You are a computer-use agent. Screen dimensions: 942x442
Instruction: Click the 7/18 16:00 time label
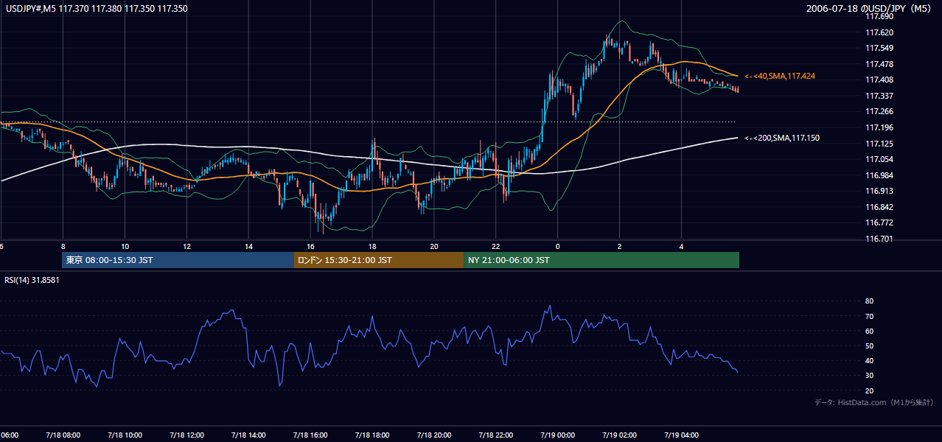310,435
